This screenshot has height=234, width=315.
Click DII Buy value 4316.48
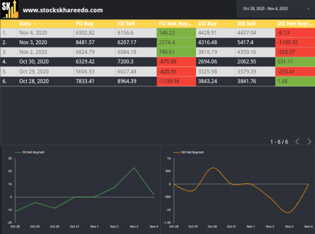(207, 42)
